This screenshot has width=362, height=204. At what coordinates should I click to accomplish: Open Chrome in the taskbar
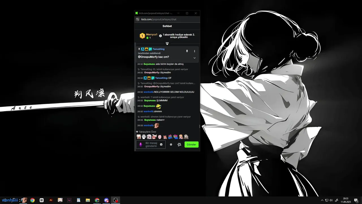coord(33,200)
